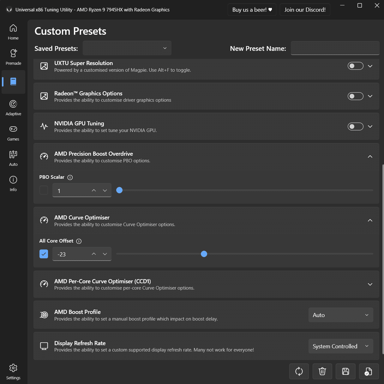Open the Settings page in the sidebar
Viewport: 384px width, 384px height.
13,372
